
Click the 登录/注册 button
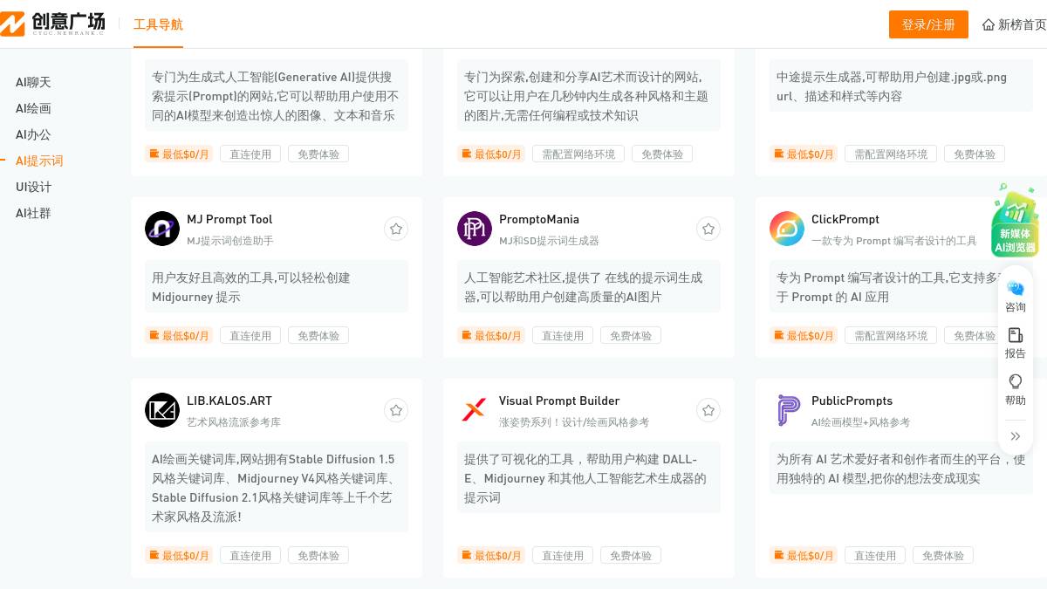[928, 24]
